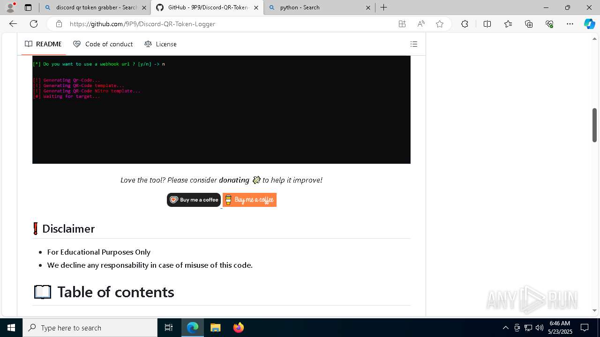Click the taskbar search box
The image size is (600, 337).
[x=90, y=328]
